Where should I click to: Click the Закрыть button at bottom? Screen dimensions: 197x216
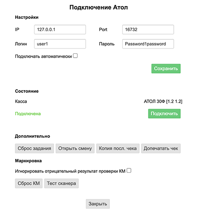coord(98,204)
